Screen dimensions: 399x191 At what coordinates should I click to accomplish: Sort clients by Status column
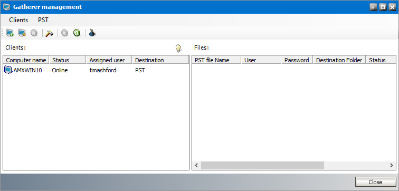[x=68, y=60]
